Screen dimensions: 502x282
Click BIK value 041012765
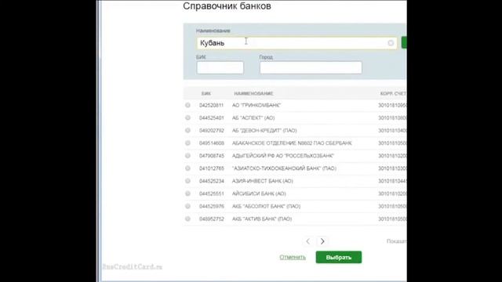coord(211,168)
